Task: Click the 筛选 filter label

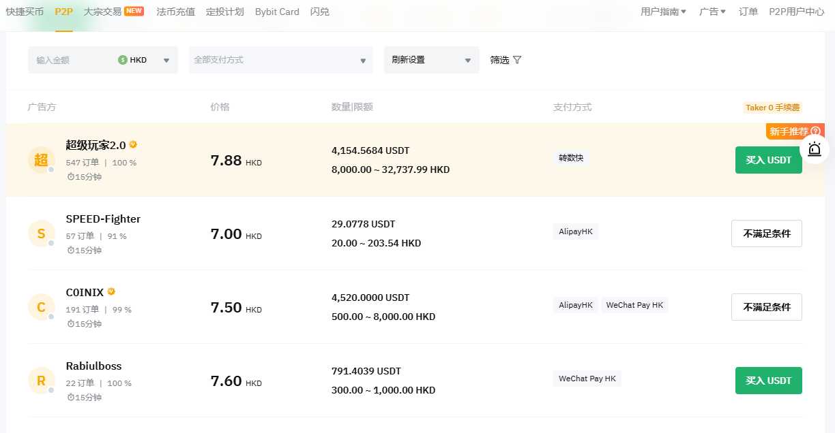Action: click(x=500, y=60)
